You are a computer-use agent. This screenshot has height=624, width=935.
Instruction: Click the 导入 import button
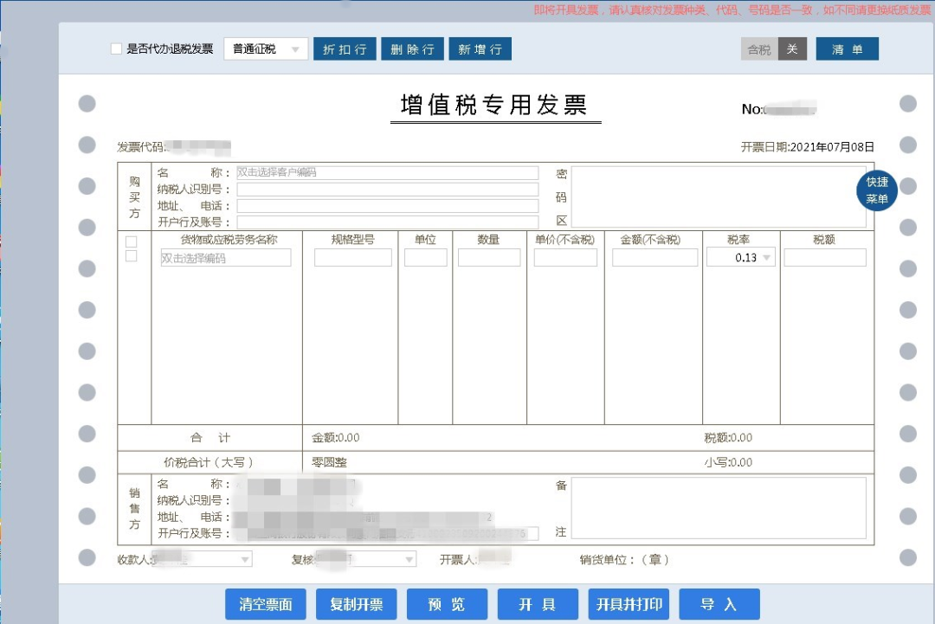[x=719, y=604]
